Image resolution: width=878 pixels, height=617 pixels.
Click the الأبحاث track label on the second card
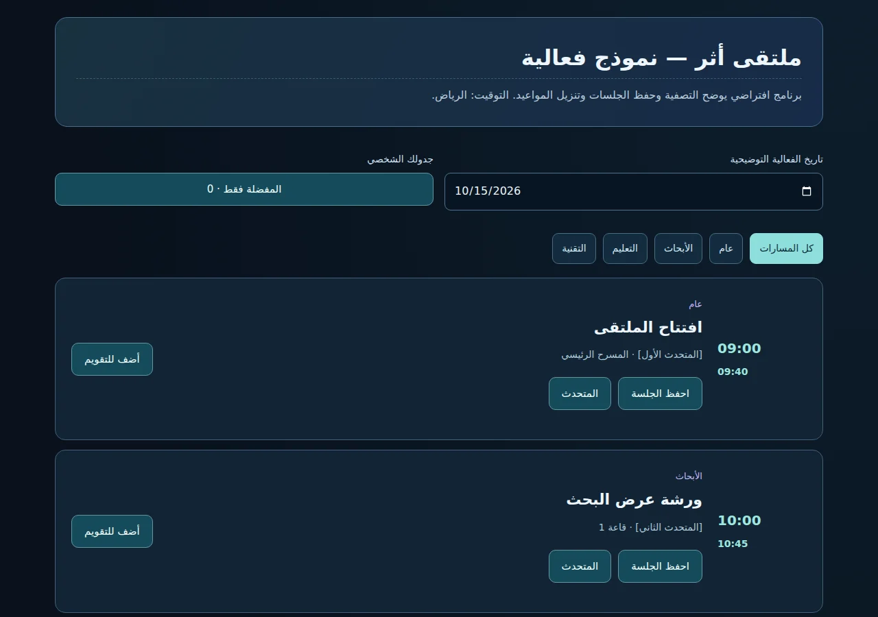coord(689,476)
